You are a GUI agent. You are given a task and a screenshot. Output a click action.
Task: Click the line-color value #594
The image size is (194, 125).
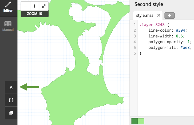[180, 30]
